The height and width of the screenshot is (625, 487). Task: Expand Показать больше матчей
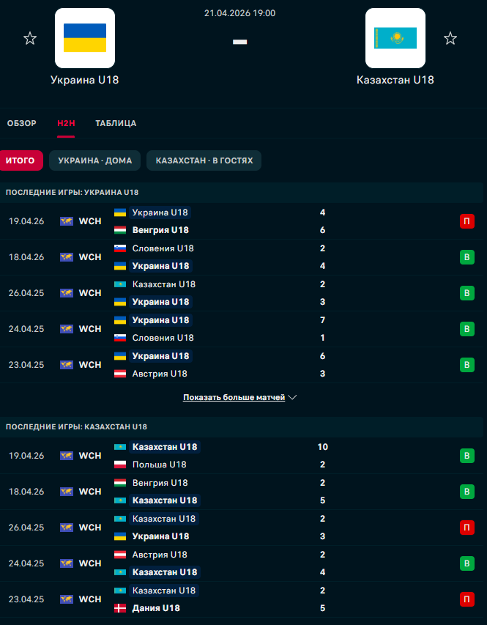point(234,397)
